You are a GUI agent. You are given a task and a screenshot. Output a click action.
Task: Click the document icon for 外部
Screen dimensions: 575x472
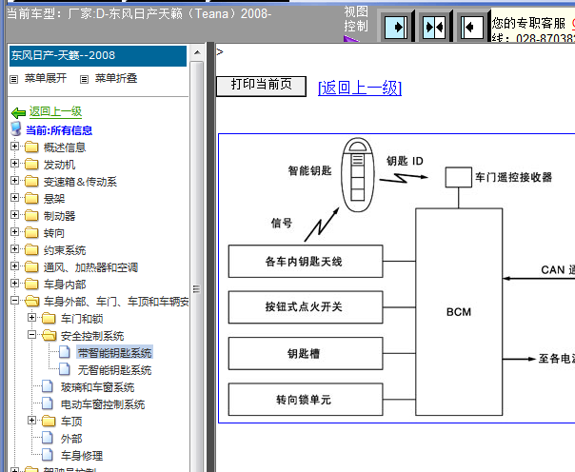pyautogui.click(x=48, y=439)
